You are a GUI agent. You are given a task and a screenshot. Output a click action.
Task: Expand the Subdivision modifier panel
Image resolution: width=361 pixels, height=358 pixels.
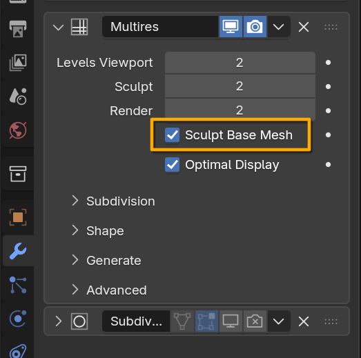(x=59, y=321)
